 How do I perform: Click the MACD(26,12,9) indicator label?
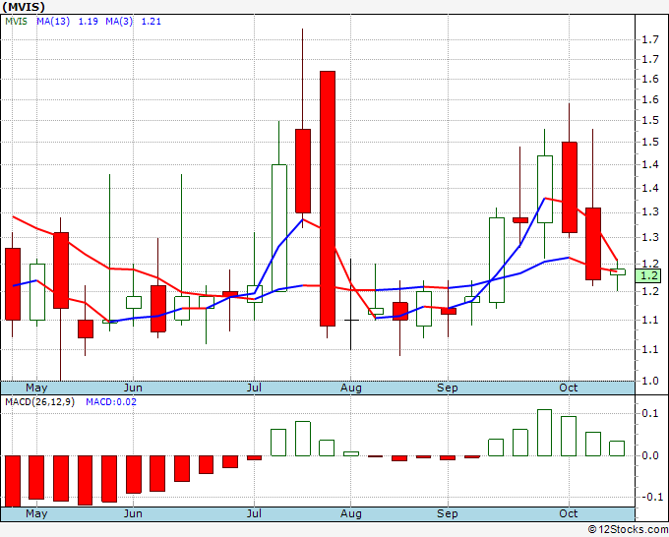pos(39,402)
